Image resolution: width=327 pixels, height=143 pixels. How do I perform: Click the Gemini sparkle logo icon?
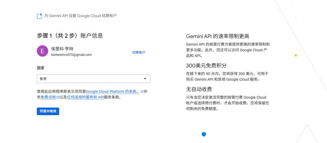[40, 16]
